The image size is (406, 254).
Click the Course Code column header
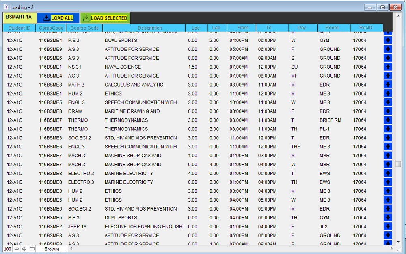(84, 28)
